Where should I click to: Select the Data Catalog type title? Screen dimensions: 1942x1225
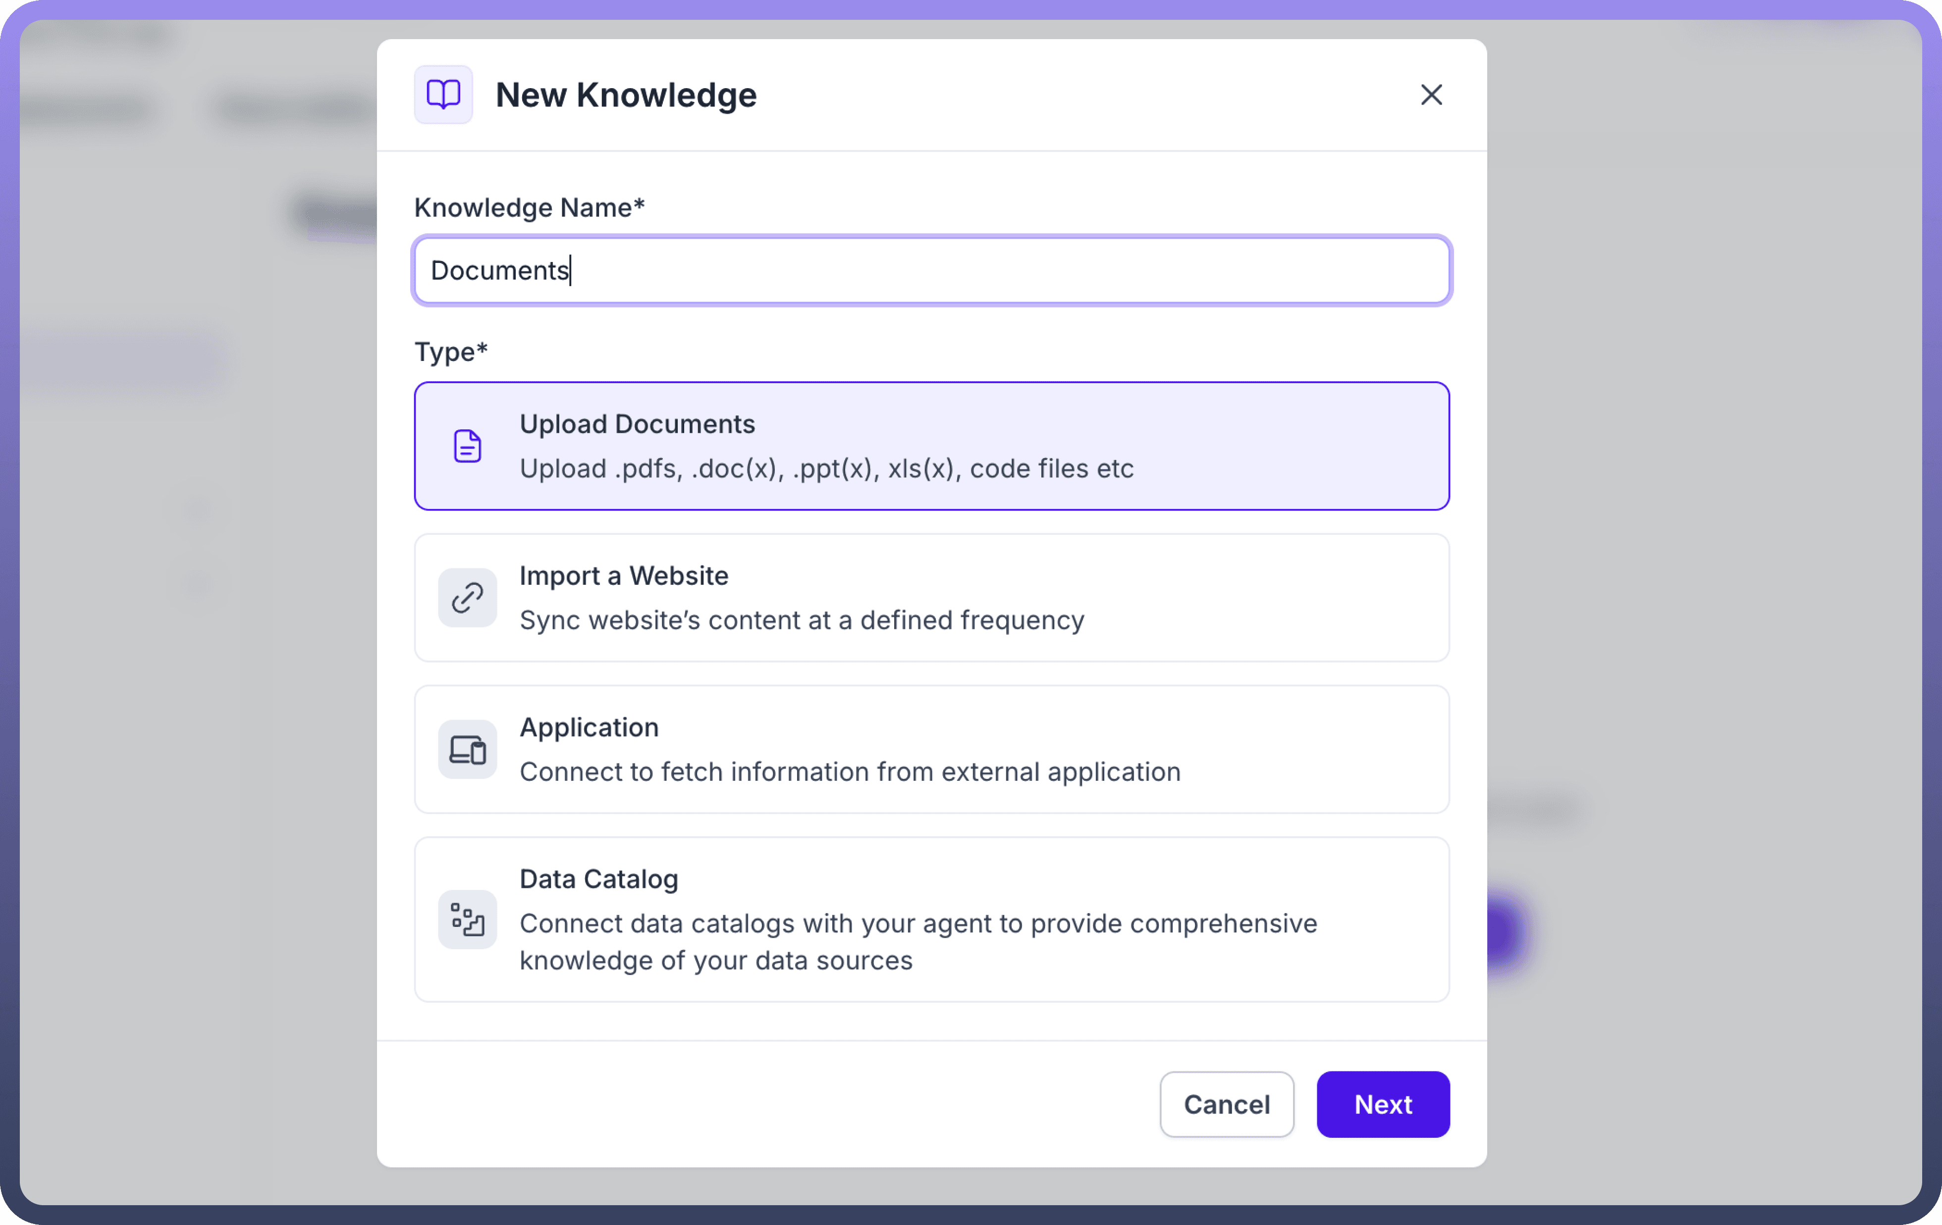pyautogui.click(x=598, y=878)
